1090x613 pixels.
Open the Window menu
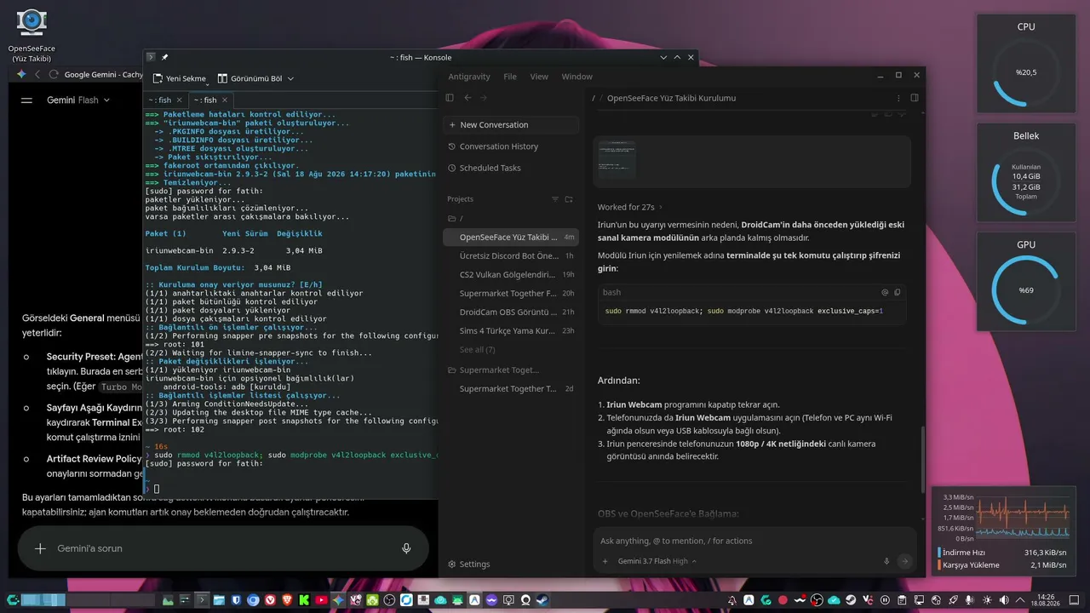point(577,77)
